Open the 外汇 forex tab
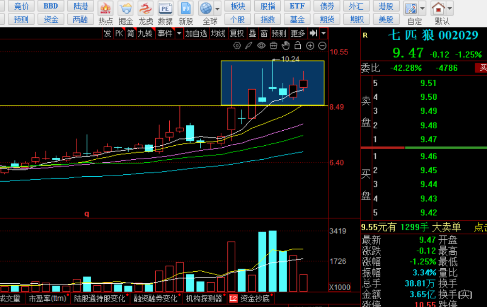This screenshot has height=307, width=487. click(x=356, y=6)
